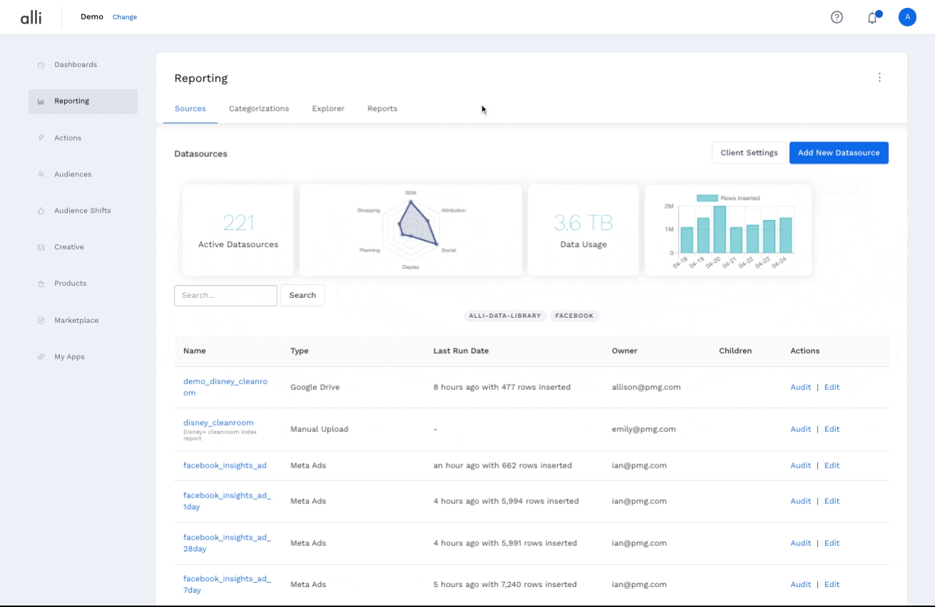Switch to the Explorer tab
Viewport: 935px width, 607px height.
[x=328, y=109]
